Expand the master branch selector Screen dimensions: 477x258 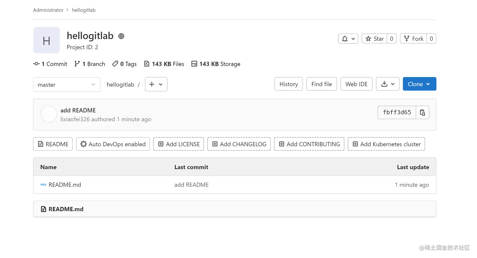pos(67,84)
